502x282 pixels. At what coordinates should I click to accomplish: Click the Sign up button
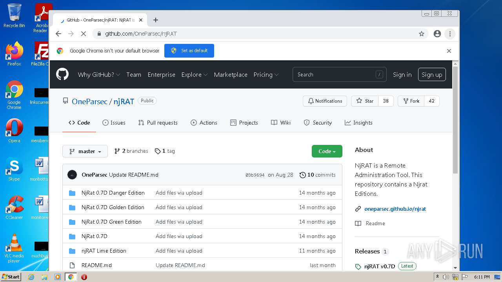tap(432, 74)
